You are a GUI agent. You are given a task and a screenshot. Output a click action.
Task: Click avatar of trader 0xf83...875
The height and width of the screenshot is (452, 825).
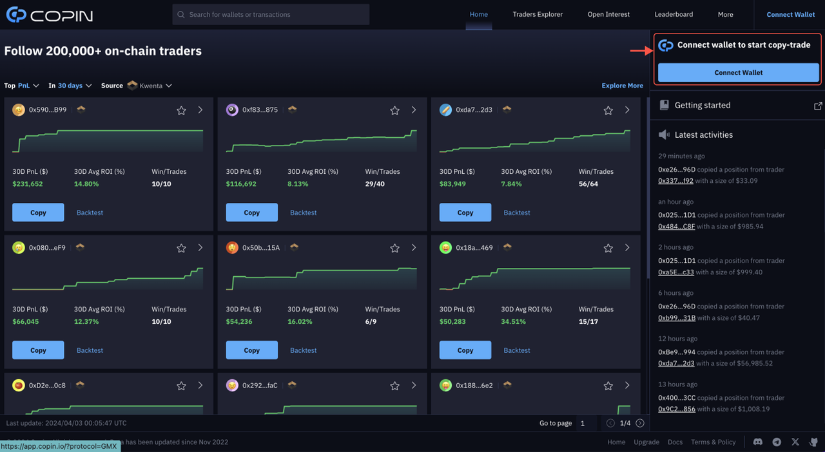click(232, 110)
